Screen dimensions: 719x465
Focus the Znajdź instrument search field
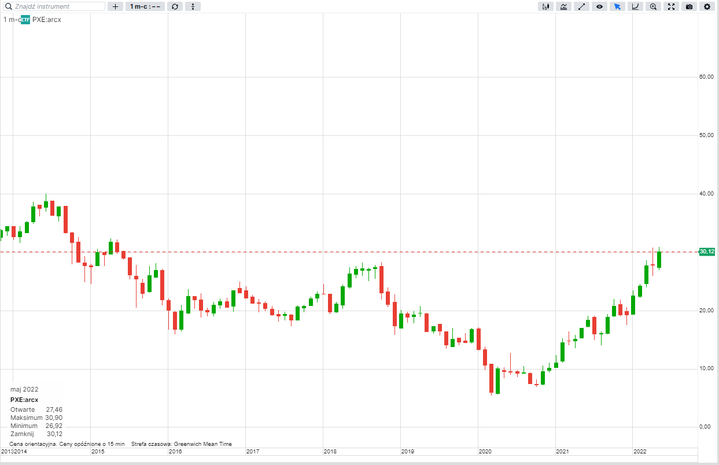tap(55, 6)
